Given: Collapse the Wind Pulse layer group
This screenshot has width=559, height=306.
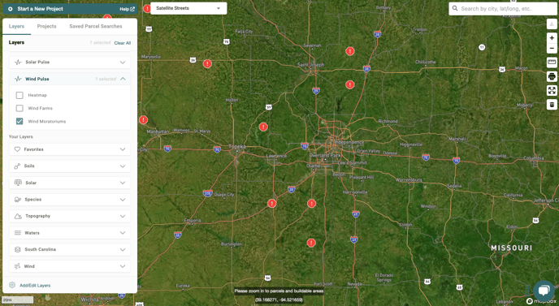Looking at the screenshot, I should click(x=70, y=79).
